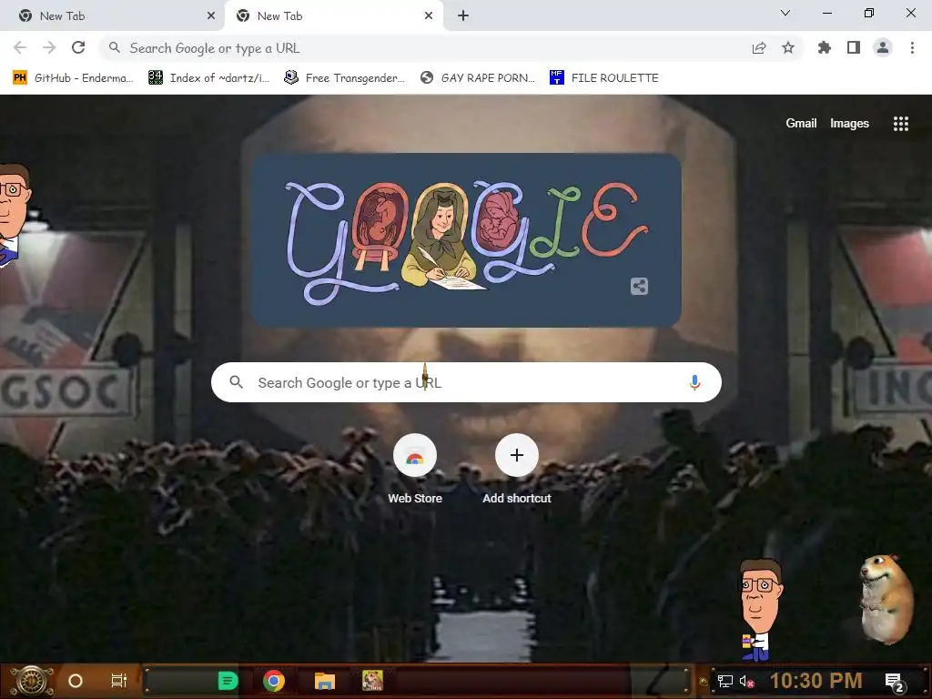Click the magnifier icon in search box

[237, 382]
